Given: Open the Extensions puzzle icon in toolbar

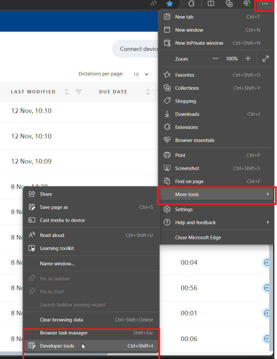Looking at the screenshot, I should (x=191, y=4).
